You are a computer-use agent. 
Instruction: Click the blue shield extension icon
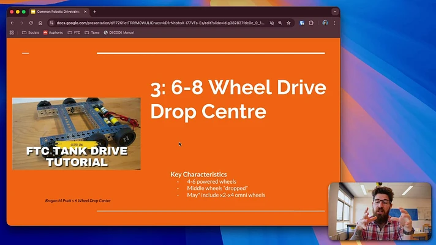point(302,23)
